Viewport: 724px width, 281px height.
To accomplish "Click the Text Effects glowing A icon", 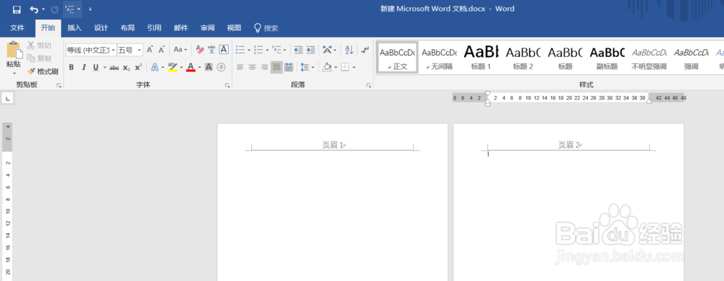I will point(155,67).
